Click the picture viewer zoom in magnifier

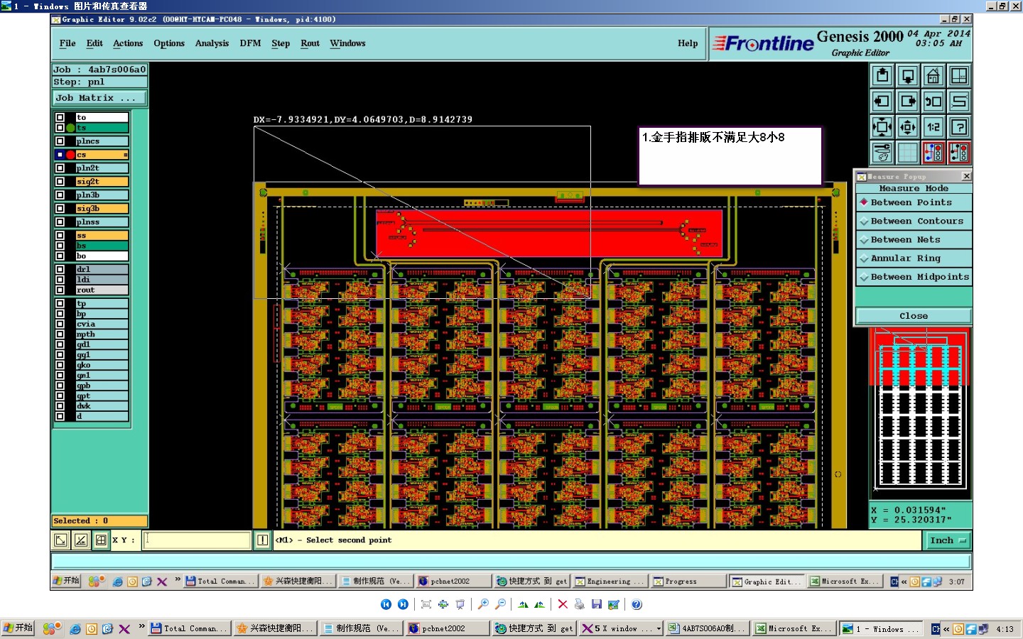483,604
